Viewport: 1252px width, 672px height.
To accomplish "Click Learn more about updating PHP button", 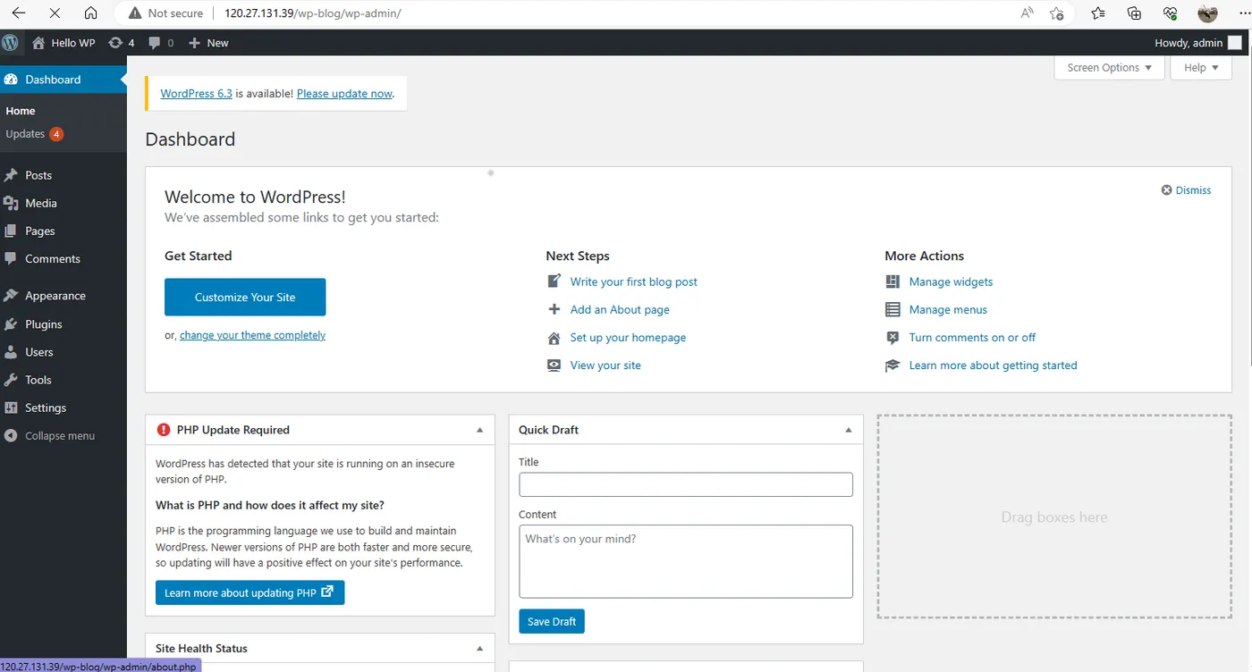I will point(250,592).
